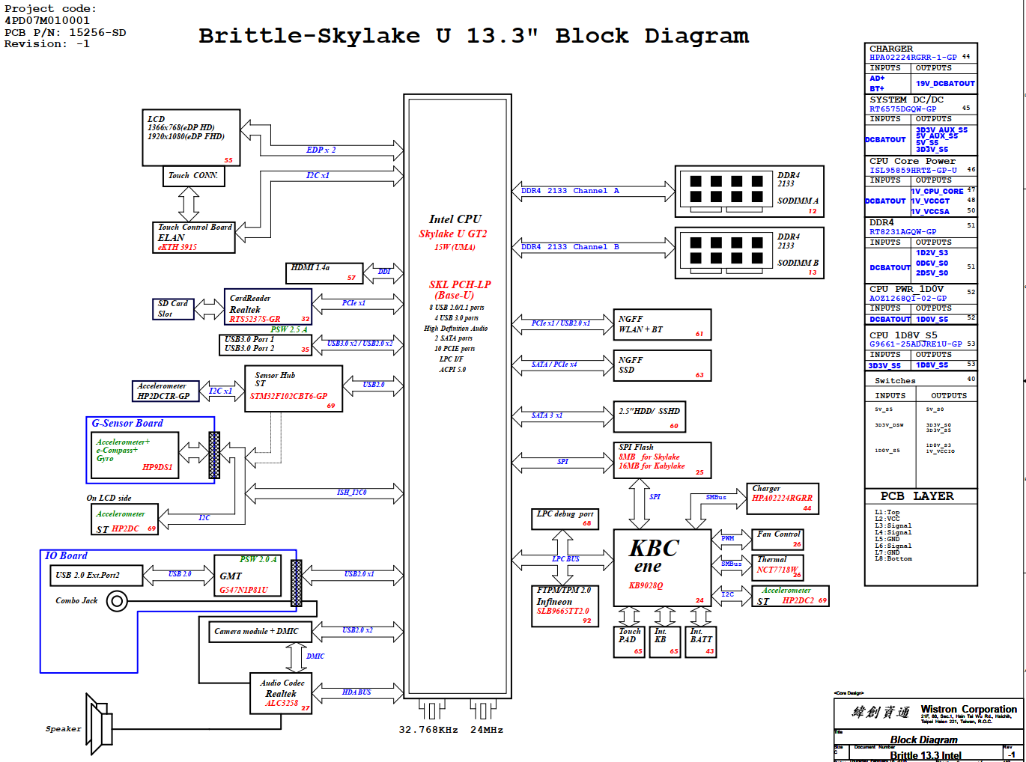This screenshot has width=1026, height=762.
Task: Click the 'NGFF WLAN + BT' block
Action: [662, 325]
